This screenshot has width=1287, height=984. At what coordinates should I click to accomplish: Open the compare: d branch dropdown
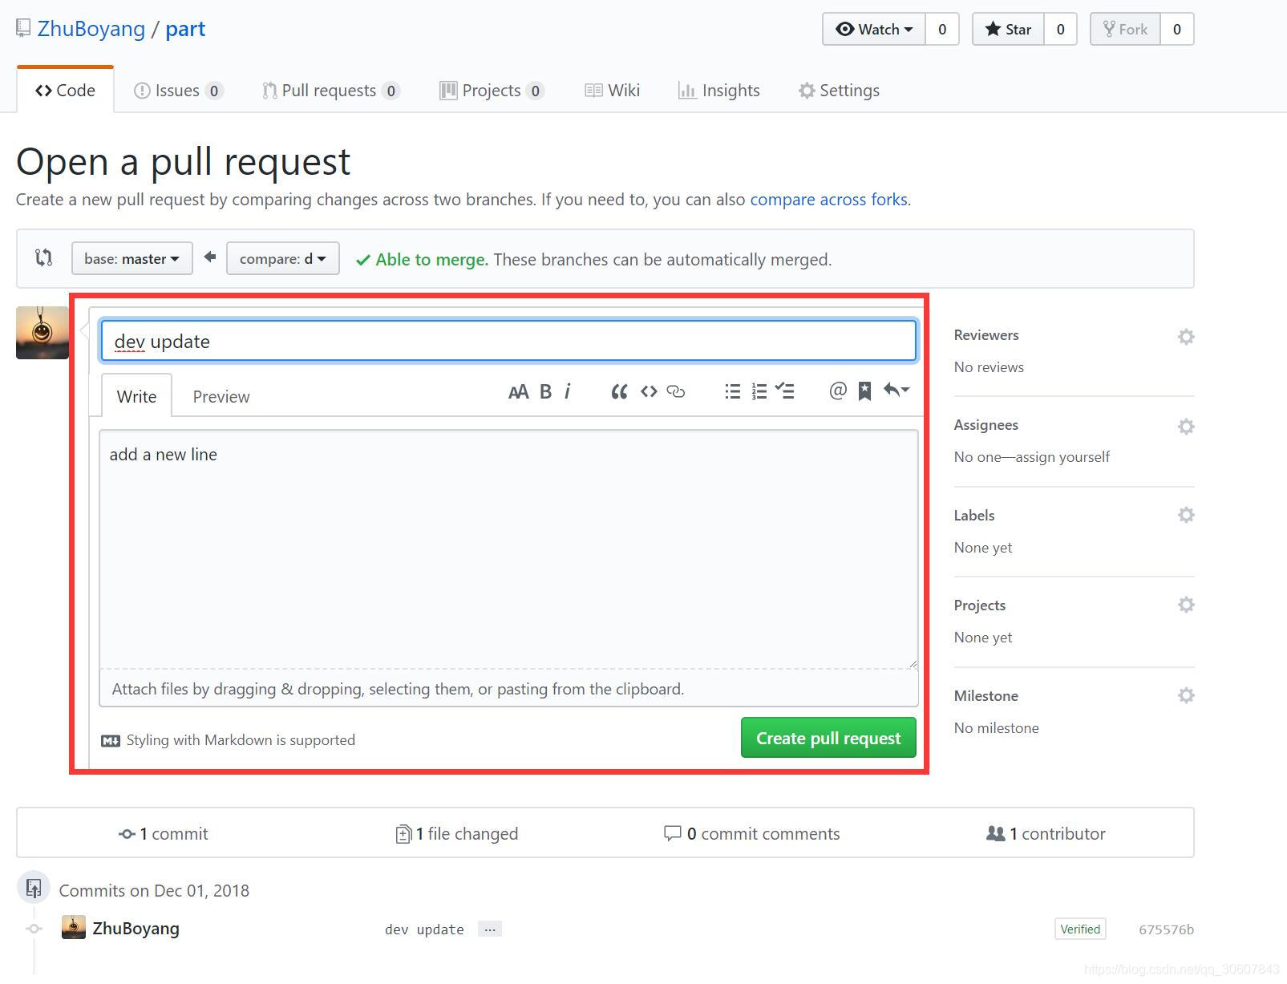click(x=283, y=258)
